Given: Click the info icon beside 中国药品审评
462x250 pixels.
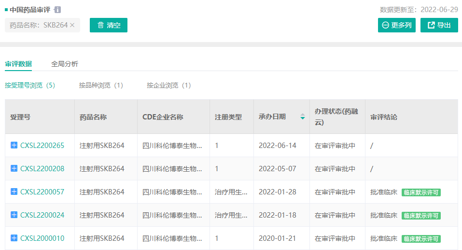Looking at the screenshot, I should (57, 10).
